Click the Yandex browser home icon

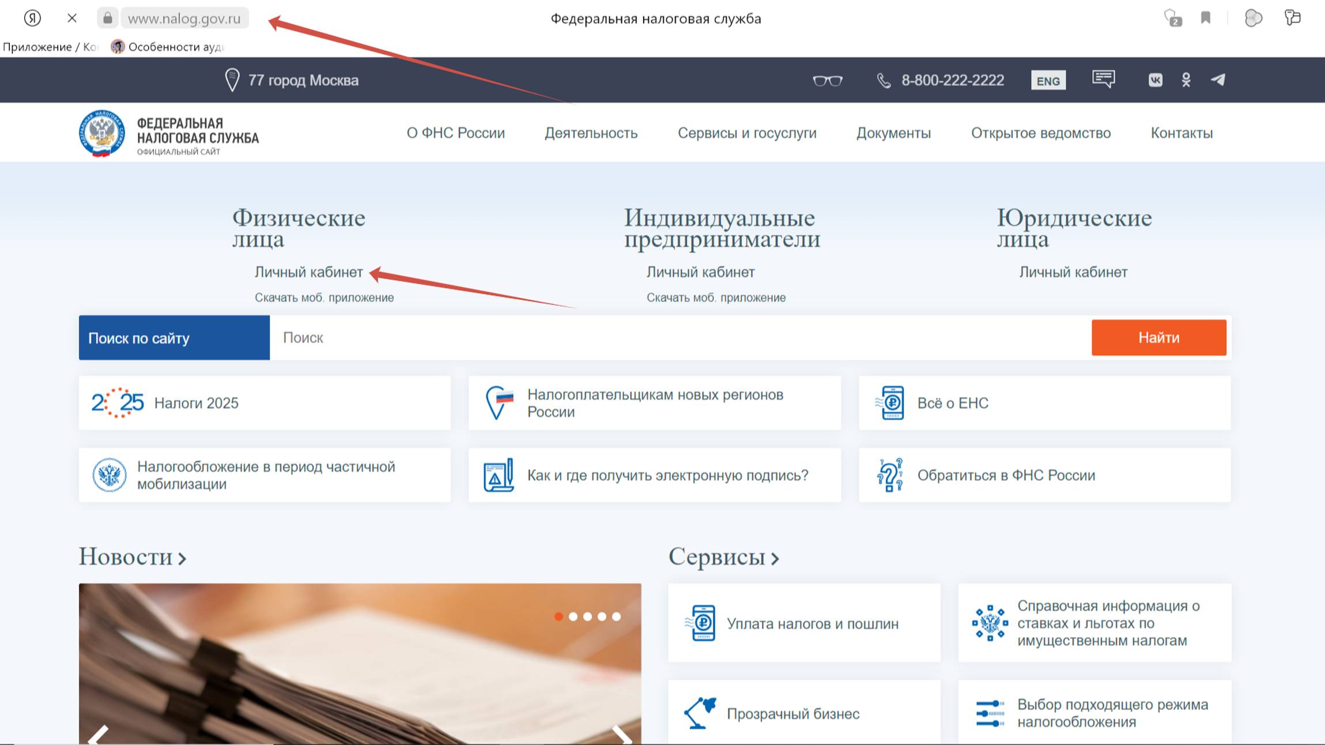click(x=32, y=18)
